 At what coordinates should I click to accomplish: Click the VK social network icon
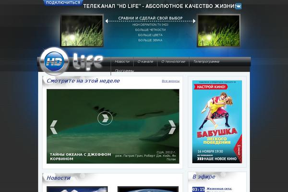coord(239,6)
